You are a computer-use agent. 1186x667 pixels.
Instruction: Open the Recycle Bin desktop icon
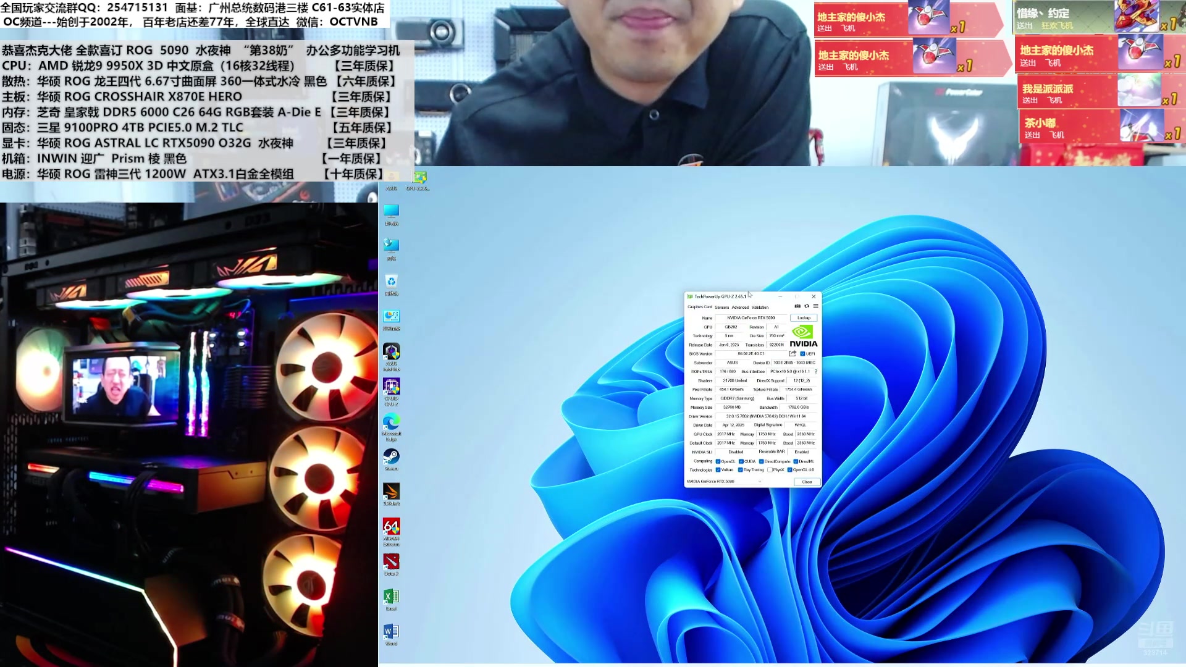click(x=391, y=284)
